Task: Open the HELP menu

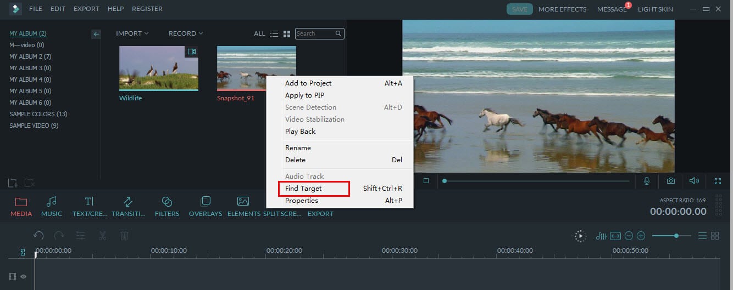Action: tap(115, 9)
